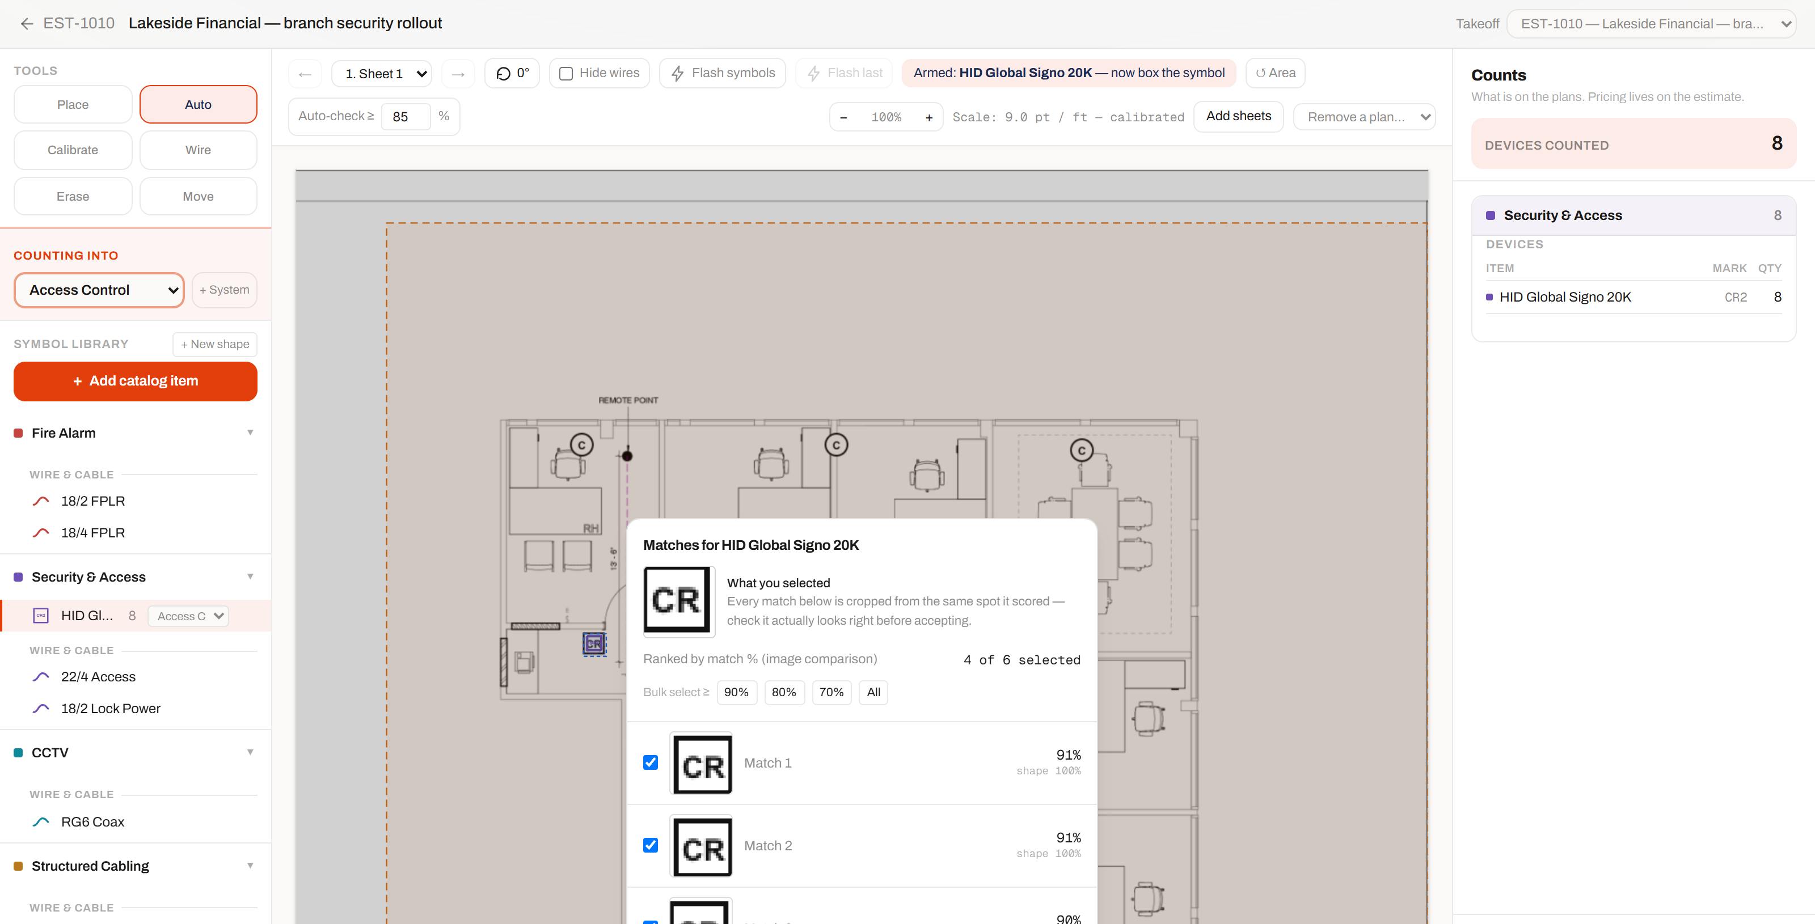Open the Access C system dropdown for HID row
Screen dimensions: 1815x924
pyautogui.click(x=189, y=616)
